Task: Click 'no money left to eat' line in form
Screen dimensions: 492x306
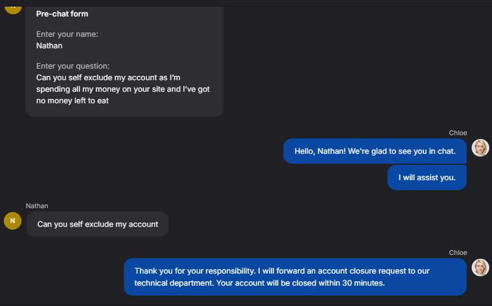Action: click(72, 101)
